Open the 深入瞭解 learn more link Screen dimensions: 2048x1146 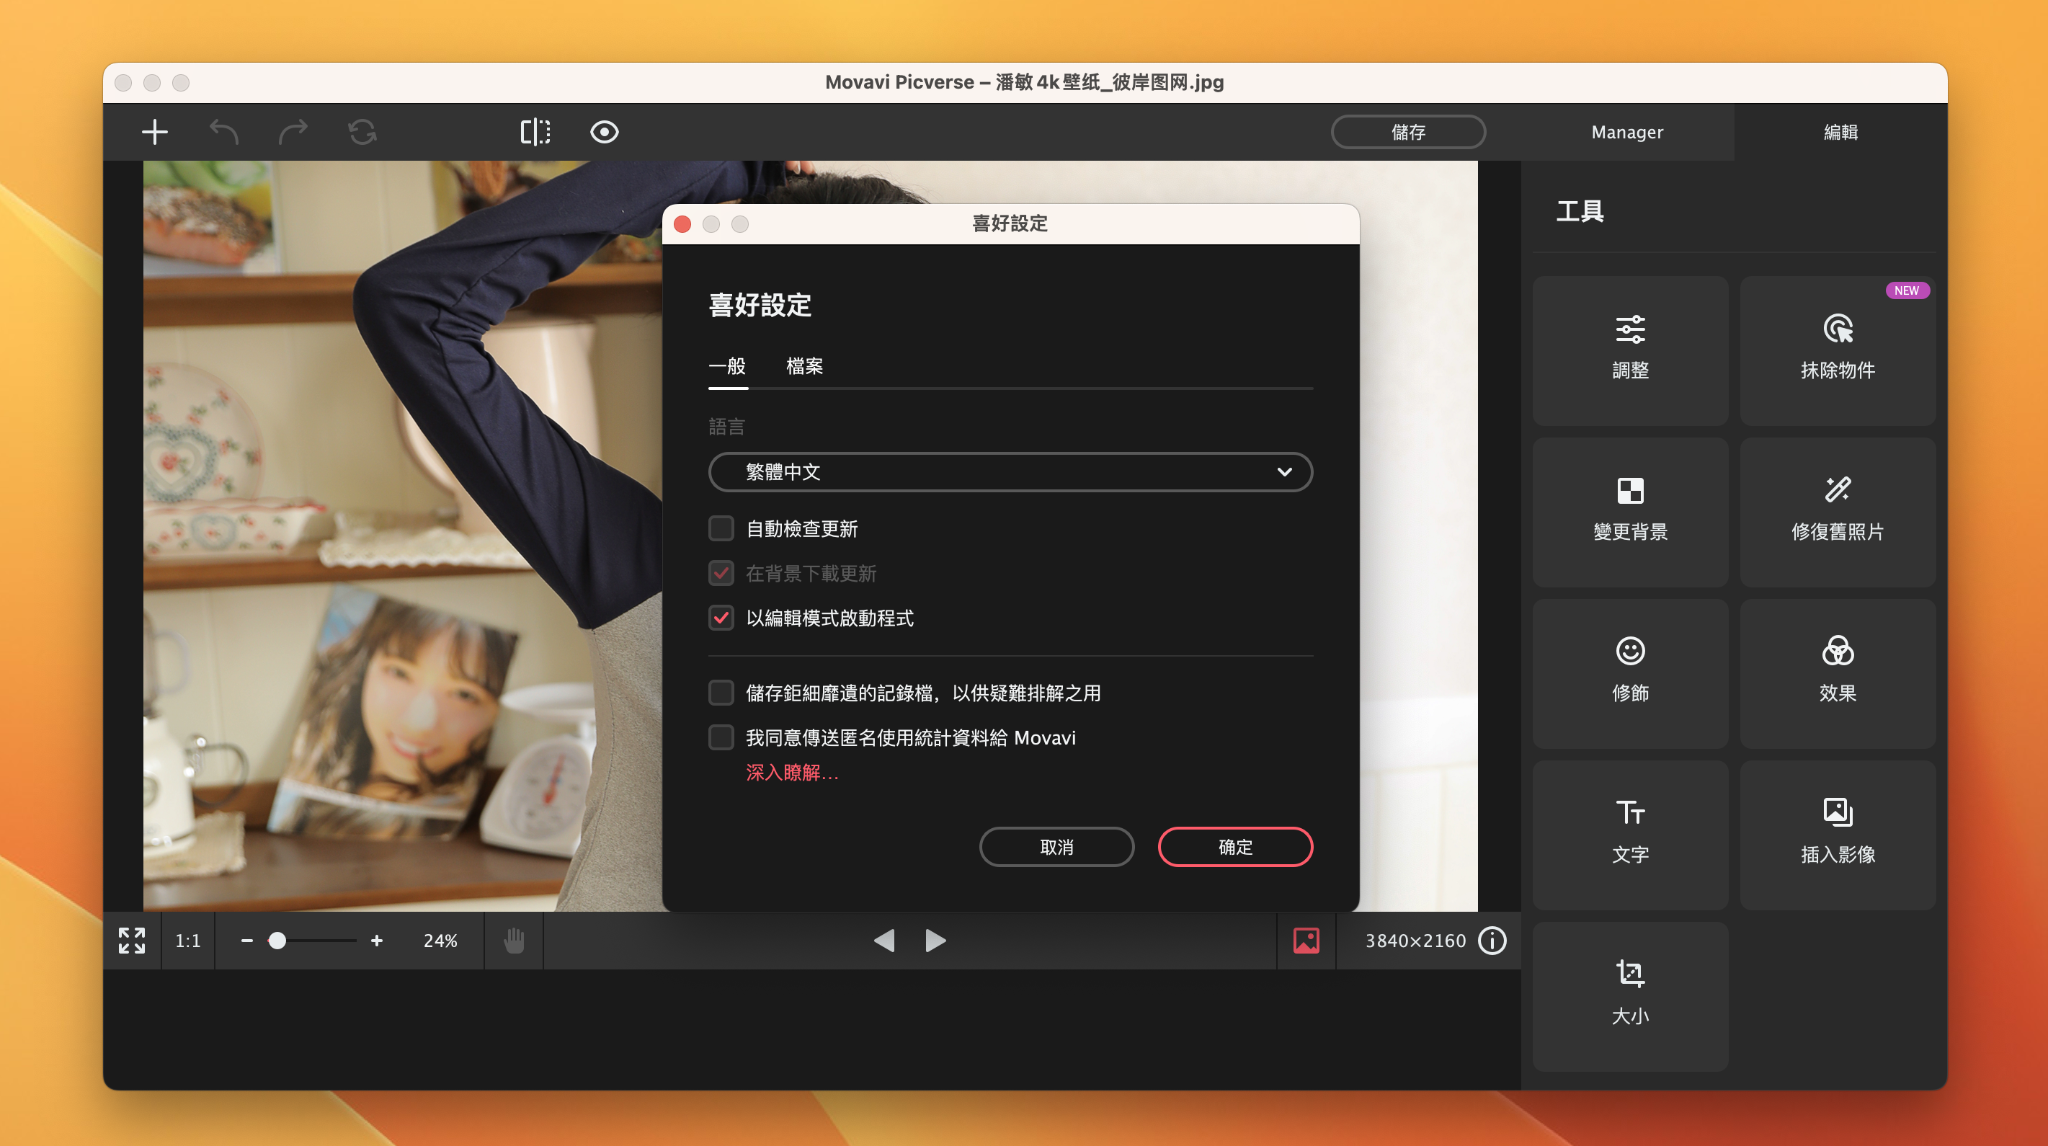[x=791, y=772]
